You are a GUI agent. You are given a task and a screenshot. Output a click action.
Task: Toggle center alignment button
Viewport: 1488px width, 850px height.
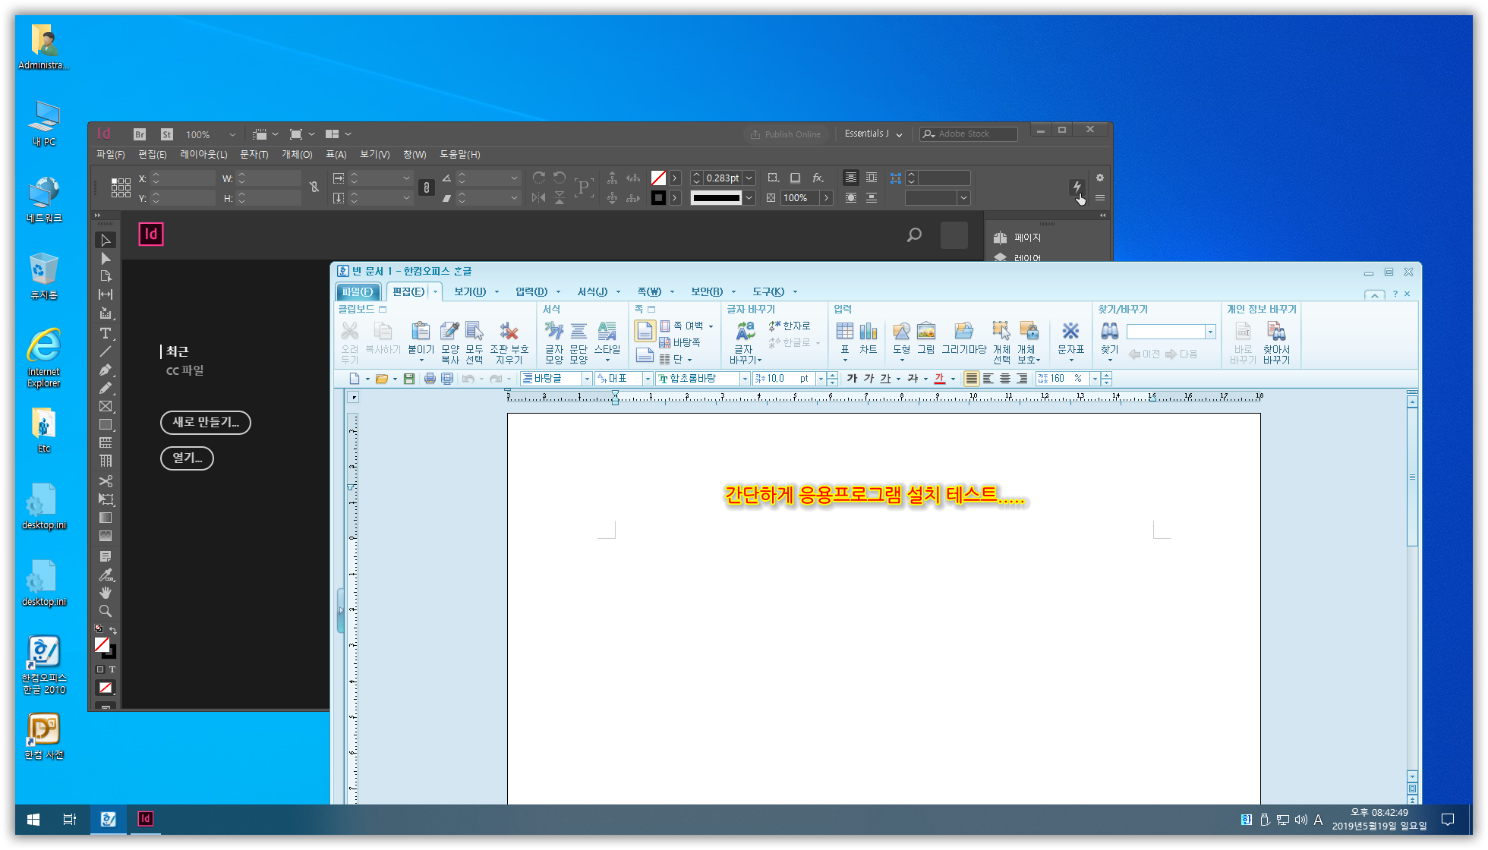[x=1004, y=379]
